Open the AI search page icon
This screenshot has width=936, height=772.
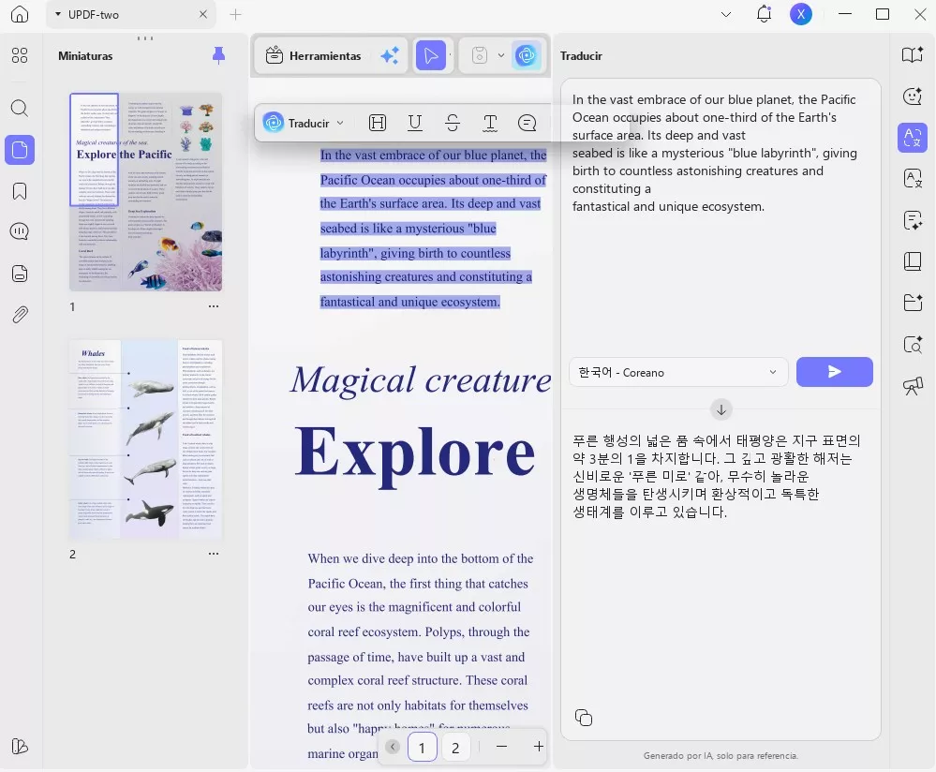[x=913, y=344]
